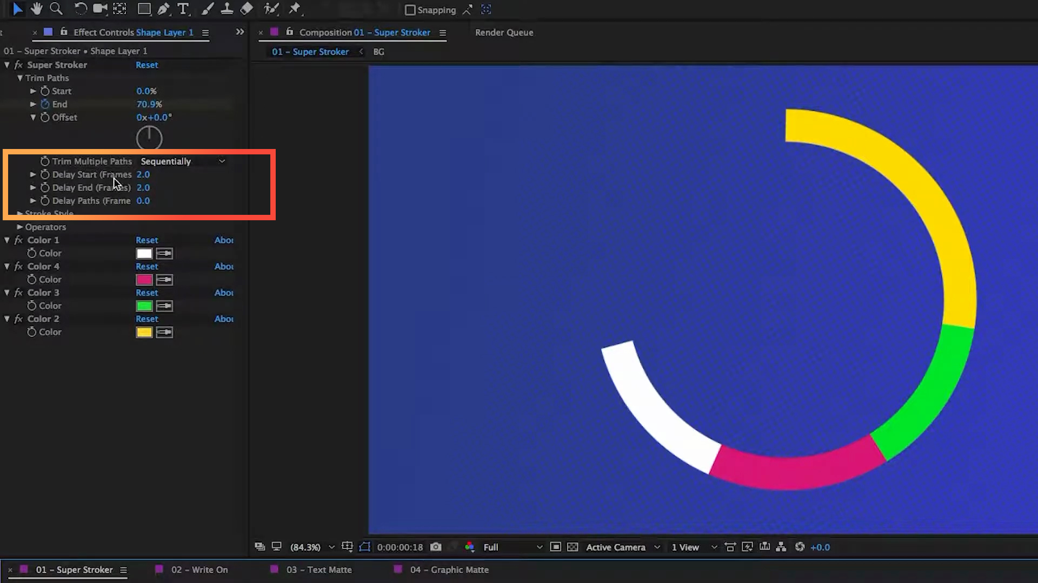1038x583 pixels.
Task: Select the Eraser tool
Action: tap(247, 9)
